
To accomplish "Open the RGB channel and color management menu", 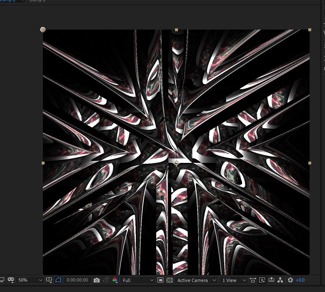I will 115,280.
